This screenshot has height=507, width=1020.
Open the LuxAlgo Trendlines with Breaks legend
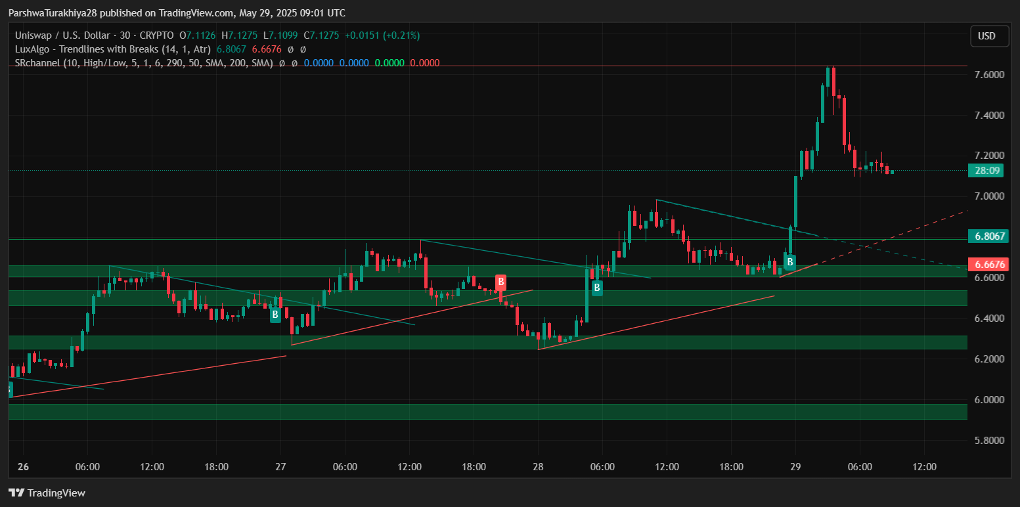coord(113,49)
